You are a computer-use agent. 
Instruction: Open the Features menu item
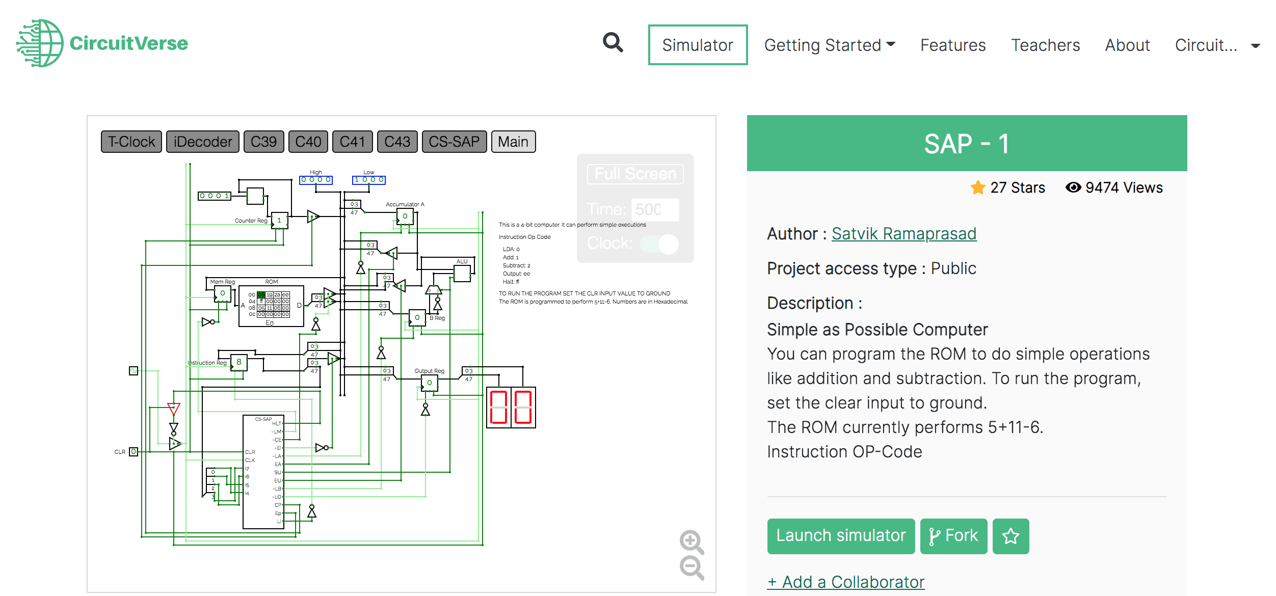[x=952, y=45]
